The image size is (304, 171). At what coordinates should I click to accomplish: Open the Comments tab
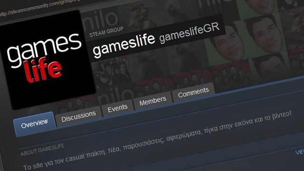coord(193,92)
